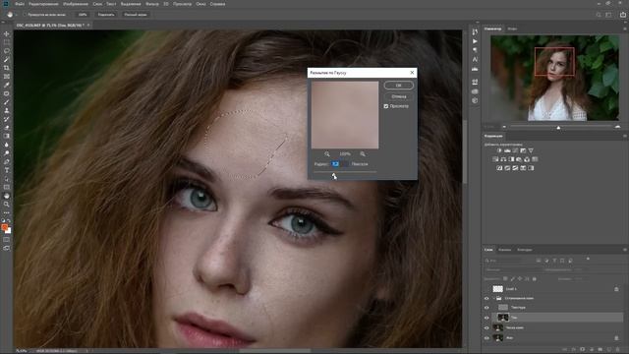Open the Фильтр menu
The height and width of the screenshot is (354, 629).
point(152,4)
